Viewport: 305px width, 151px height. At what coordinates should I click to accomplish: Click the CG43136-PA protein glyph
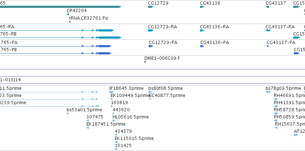tap(202, 46)
